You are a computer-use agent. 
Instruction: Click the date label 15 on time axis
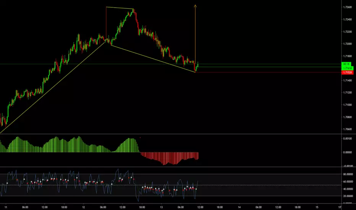[x=317, y=207]
